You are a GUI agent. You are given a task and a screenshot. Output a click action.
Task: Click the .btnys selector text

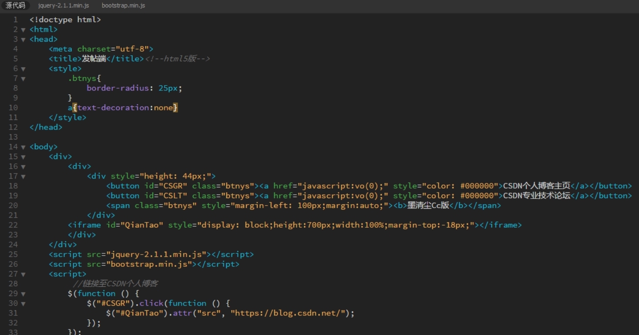(82, 78)
